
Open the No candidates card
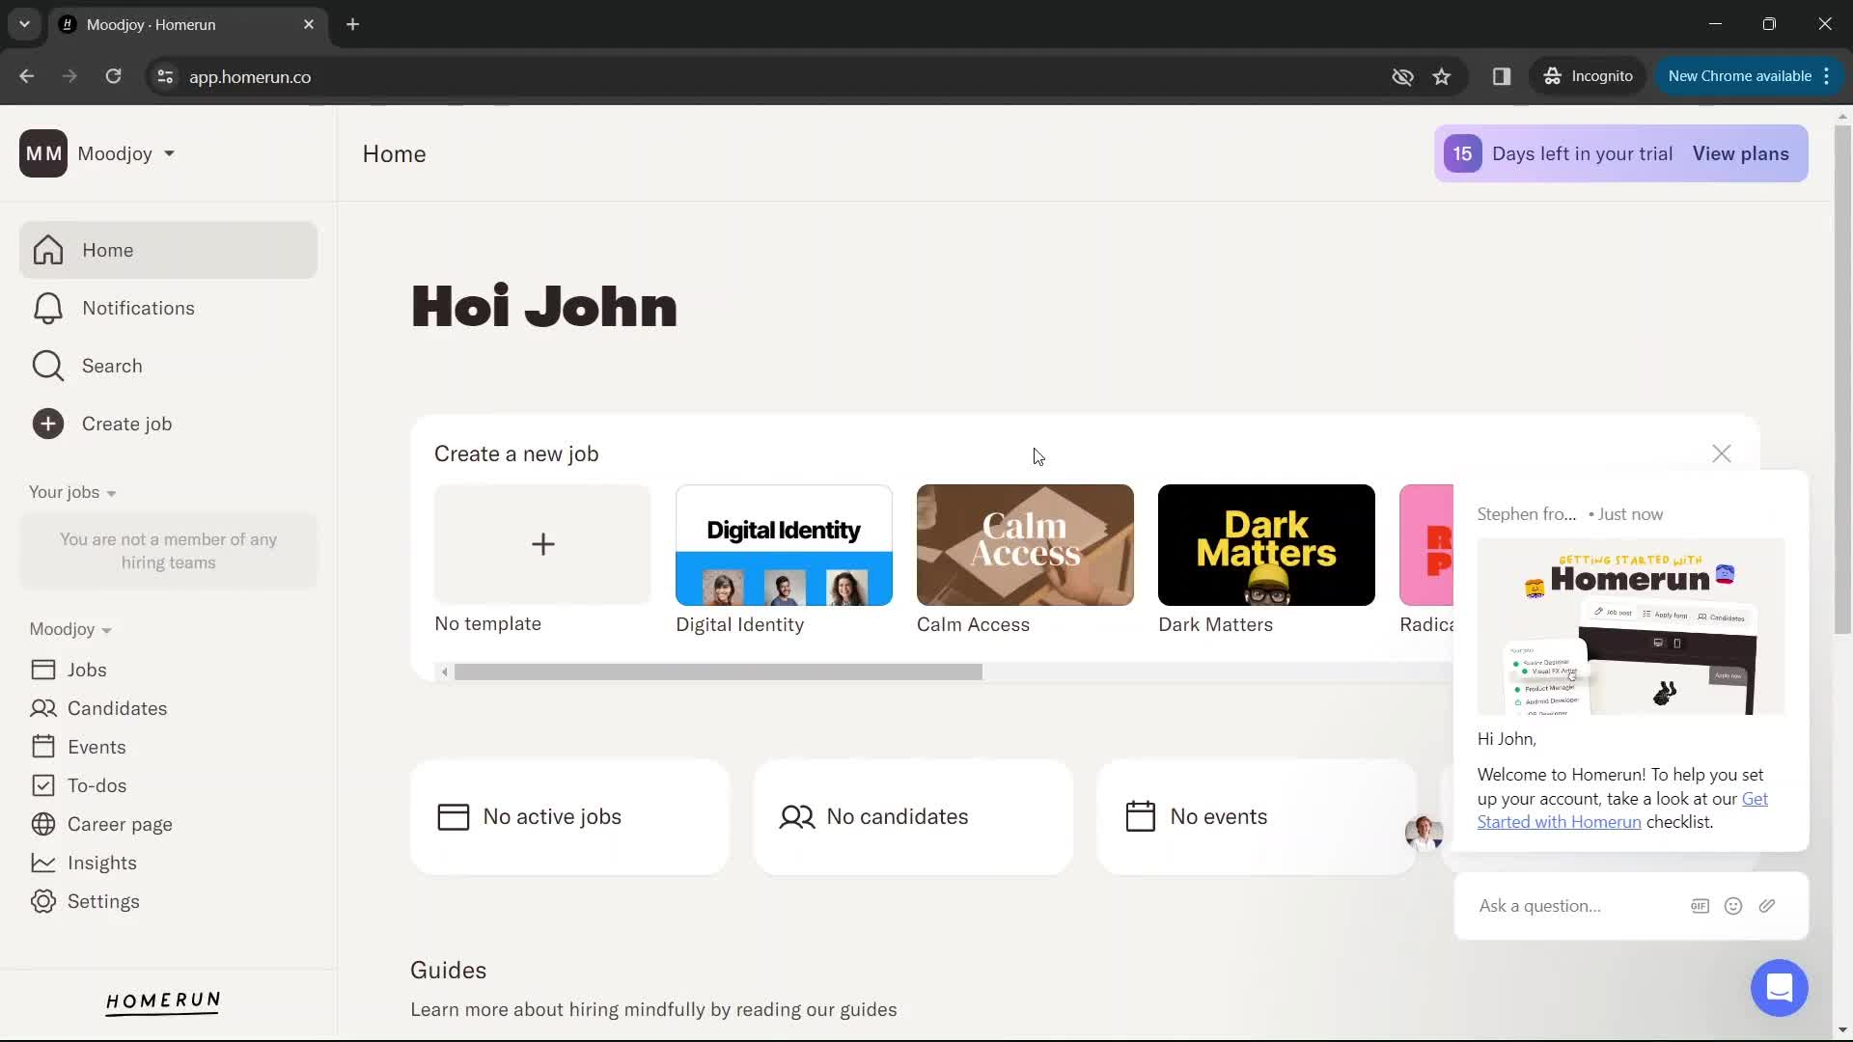(x=913, y=817)
